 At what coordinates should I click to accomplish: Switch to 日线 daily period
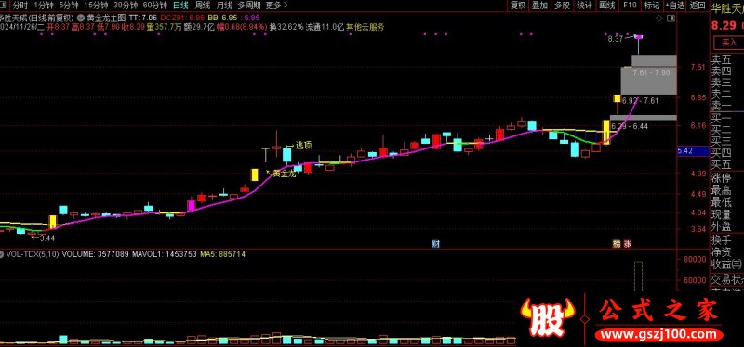coord(180,6)
